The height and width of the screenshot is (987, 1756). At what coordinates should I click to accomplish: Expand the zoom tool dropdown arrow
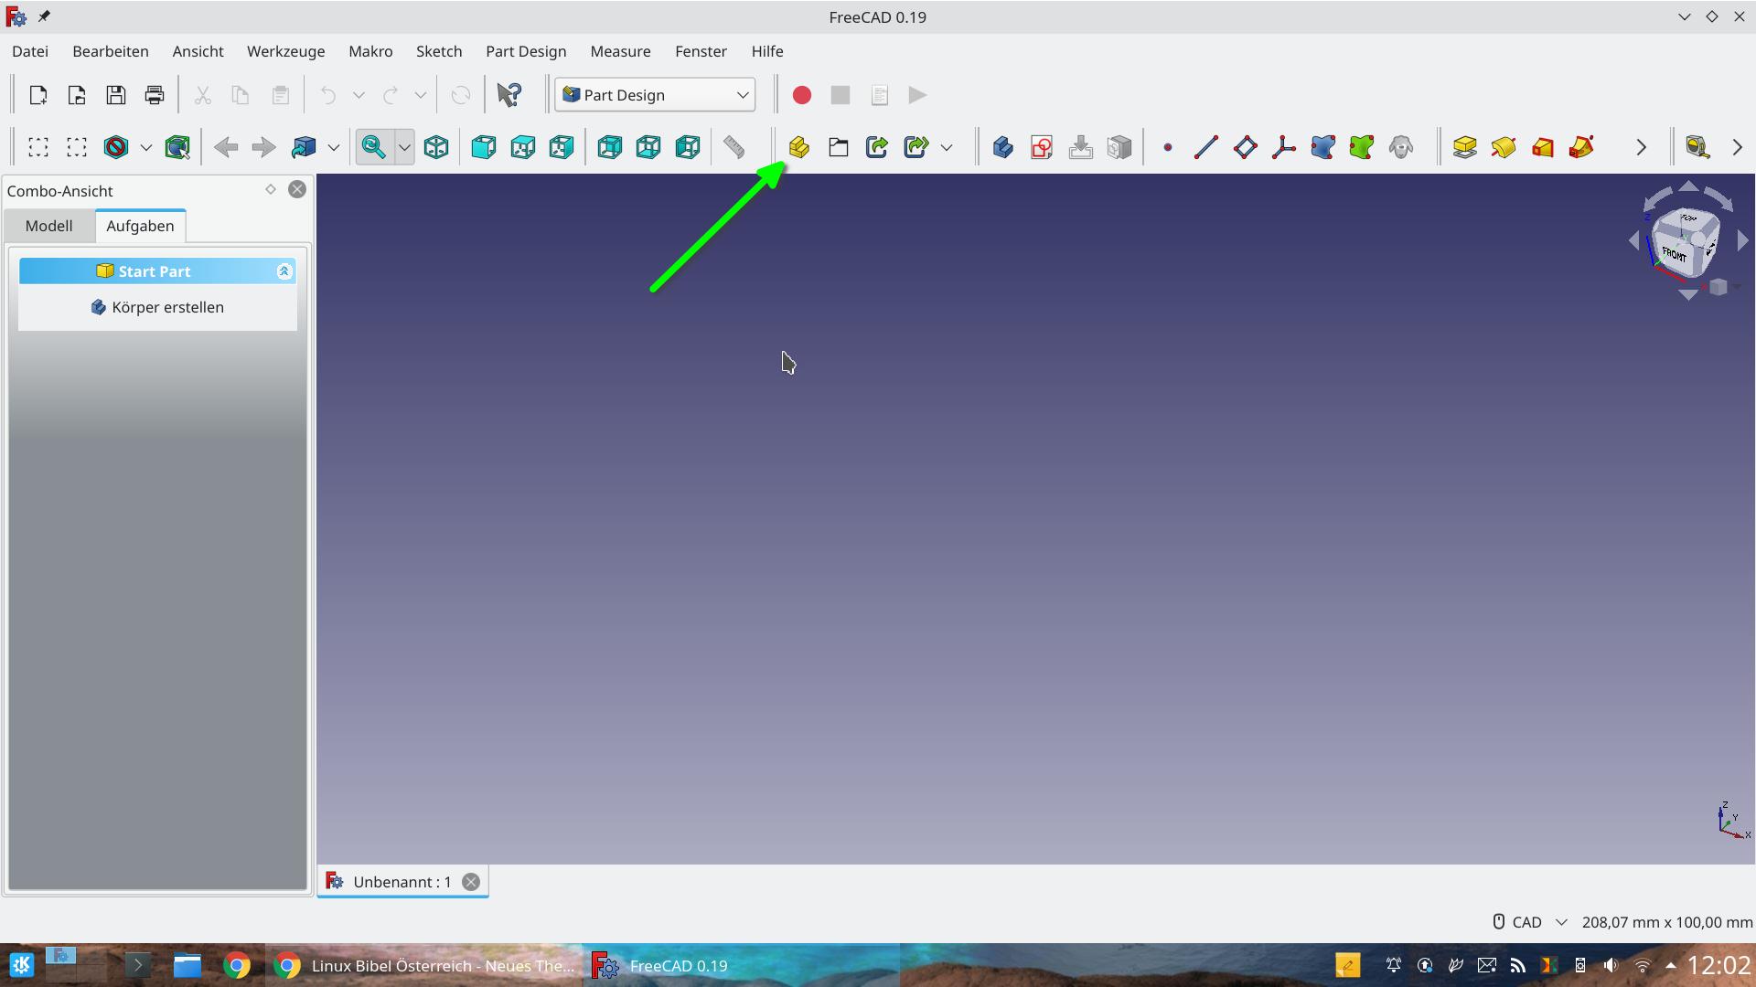(405, 147)
